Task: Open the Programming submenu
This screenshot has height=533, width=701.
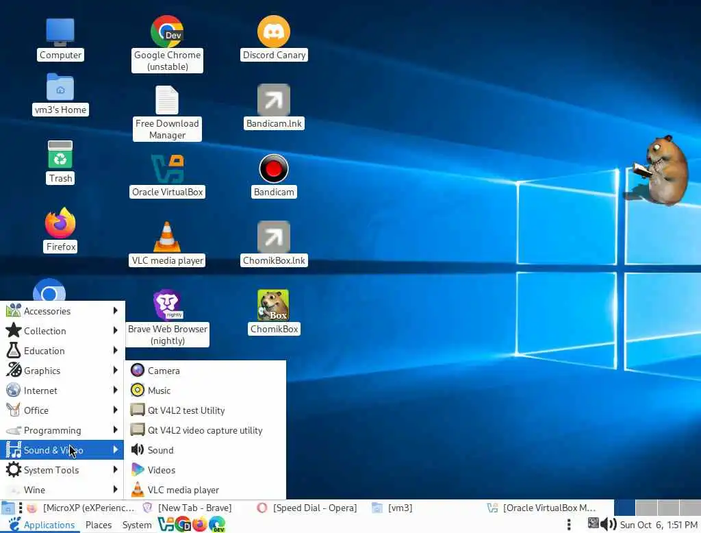Action: pyautogui.click(x=62, y=430)
